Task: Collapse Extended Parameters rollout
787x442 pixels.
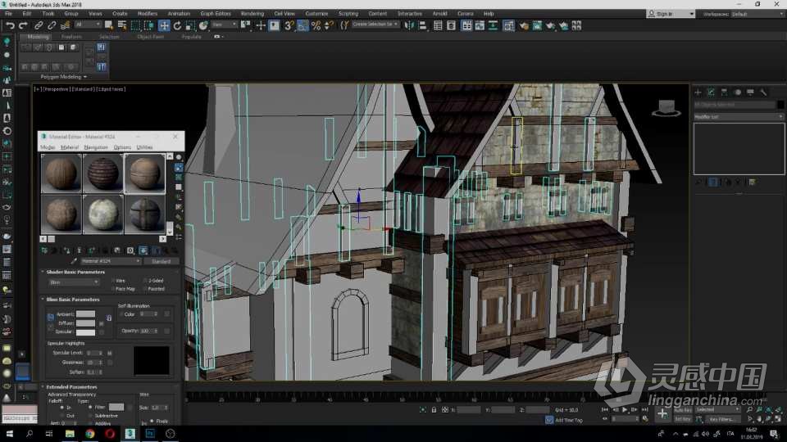Action: pos(72,387)
